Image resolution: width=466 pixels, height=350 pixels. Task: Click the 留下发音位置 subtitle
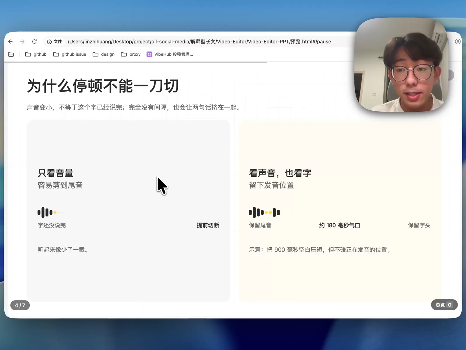click(x=271, y=185)
